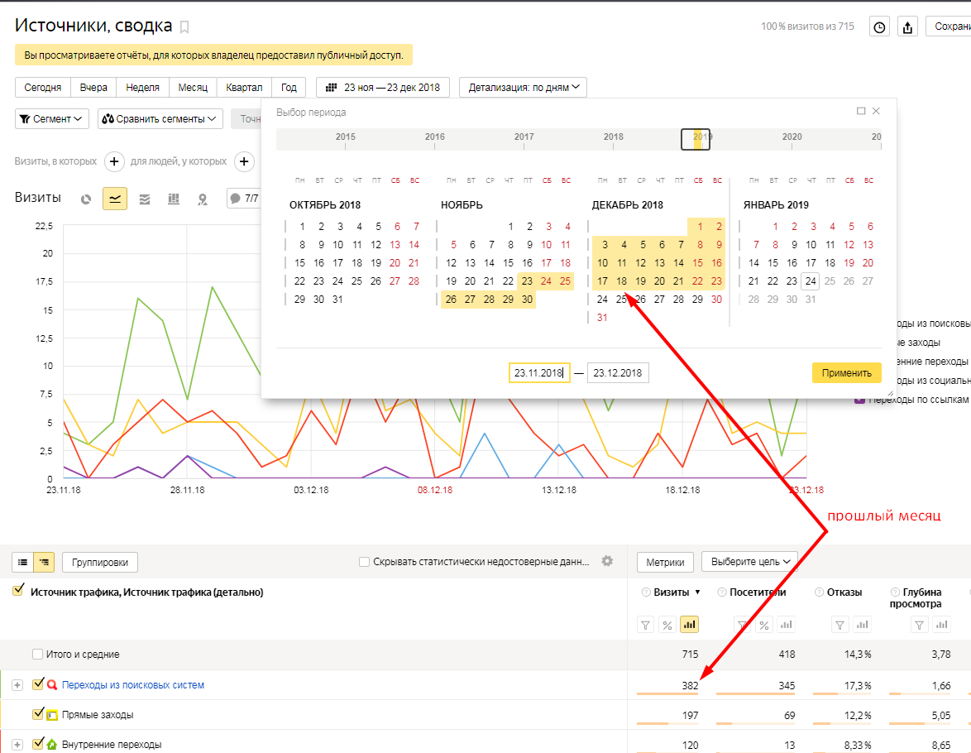Add visit condition plus after Визиты, в которых
Image resolution: width=971 pixels, height=753 pixels.
click(114, 161)
